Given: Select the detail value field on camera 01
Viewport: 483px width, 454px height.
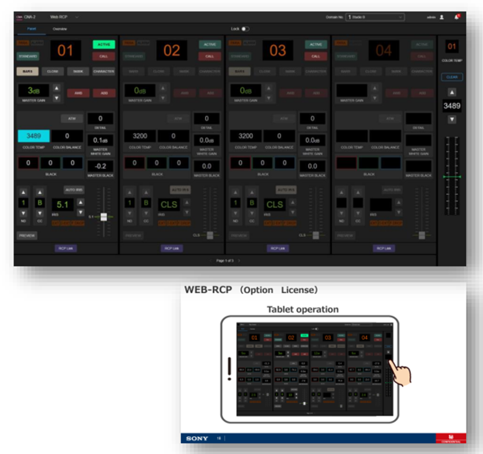Looking at the screenshot, I should 101,119.
